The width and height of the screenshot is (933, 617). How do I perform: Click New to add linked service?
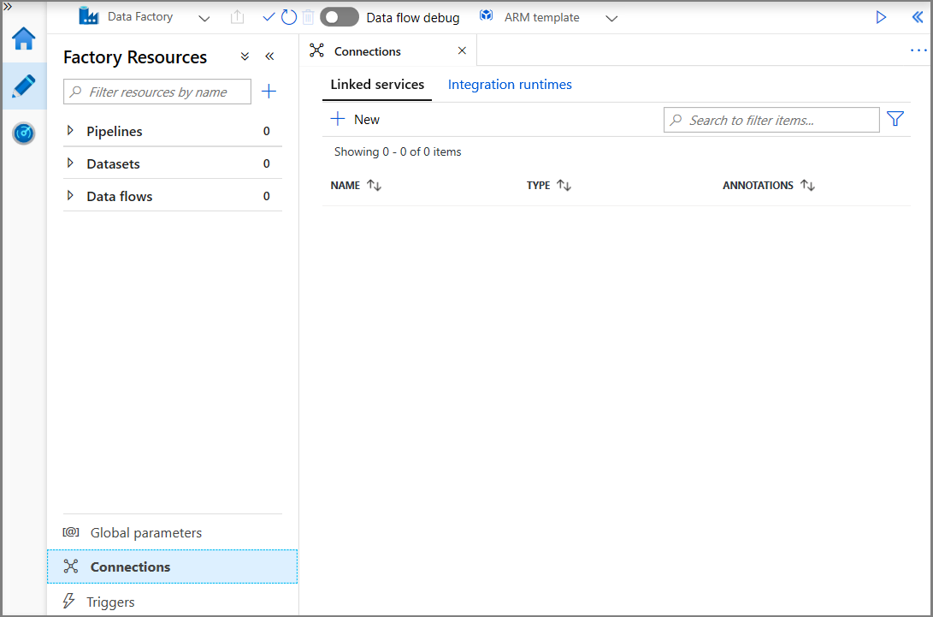point(356,120)
